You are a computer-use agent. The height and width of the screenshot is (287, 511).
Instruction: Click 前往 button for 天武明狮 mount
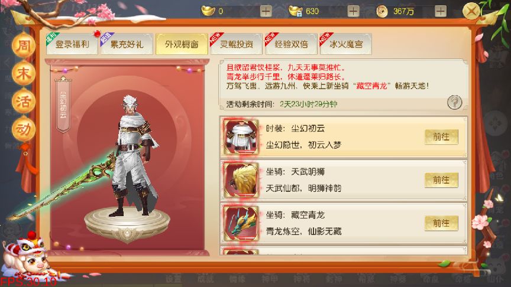[441, 180]
